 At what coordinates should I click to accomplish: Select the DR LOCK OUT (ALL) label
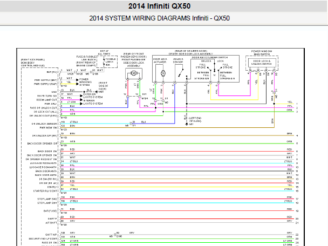(45, 112)
